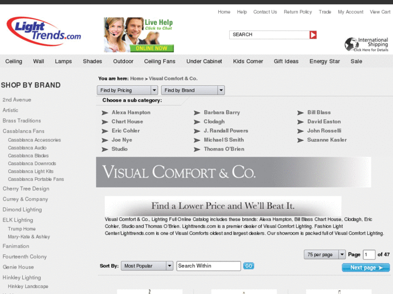Open the Gift Ideas menu
The width and height of the screenshot is (393, 294).
tap(286, 61)
